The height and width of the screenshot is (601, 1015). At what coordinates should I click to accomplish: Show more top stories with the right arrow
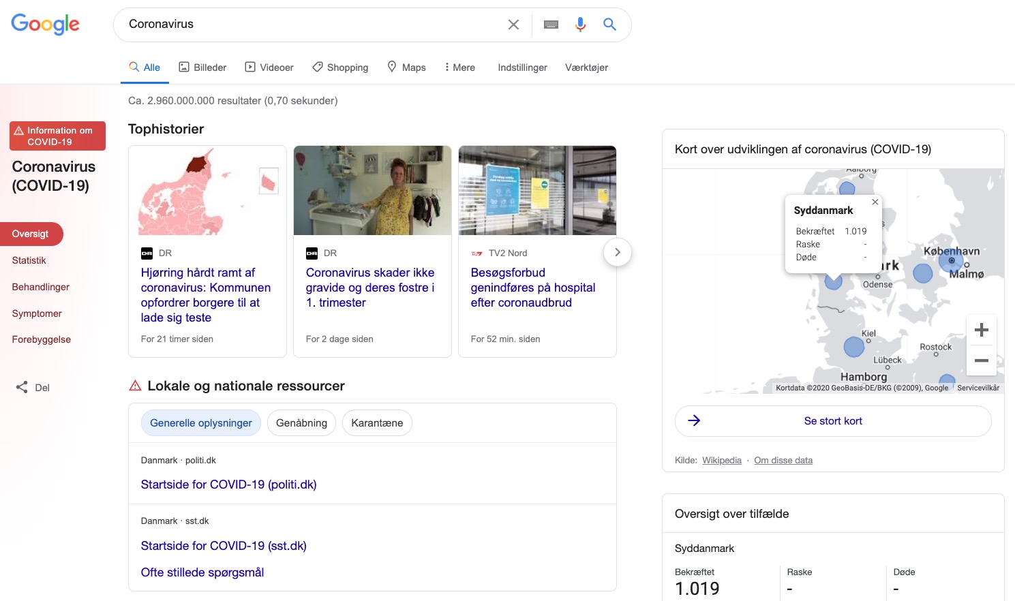pos(617,251)
